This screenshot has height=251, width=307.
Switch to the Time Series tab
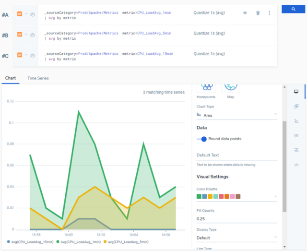tap(38, 78)
